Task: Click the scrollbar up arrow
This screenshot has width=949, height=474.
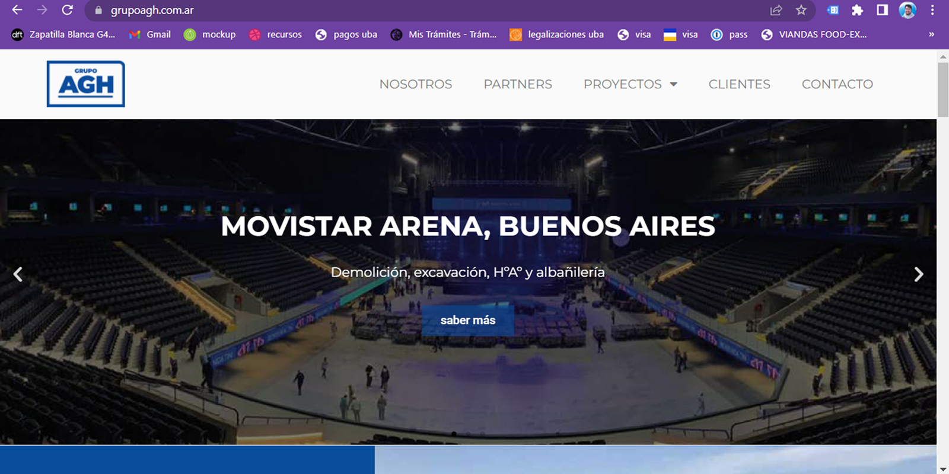Action: click(x=943, y=56)
